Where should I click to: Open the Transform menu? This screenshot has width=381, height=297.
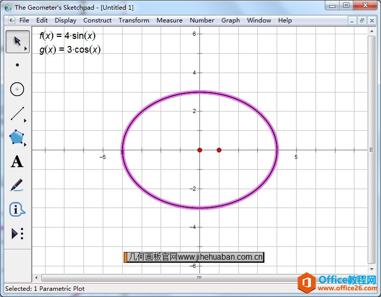pos(134,20)
